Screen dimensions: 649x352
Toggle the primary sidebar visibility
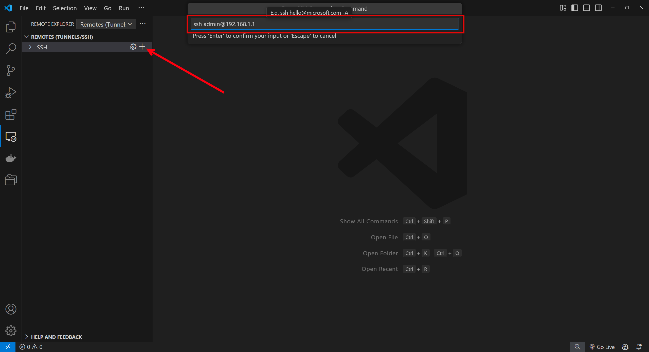click(x=574, y=8)
